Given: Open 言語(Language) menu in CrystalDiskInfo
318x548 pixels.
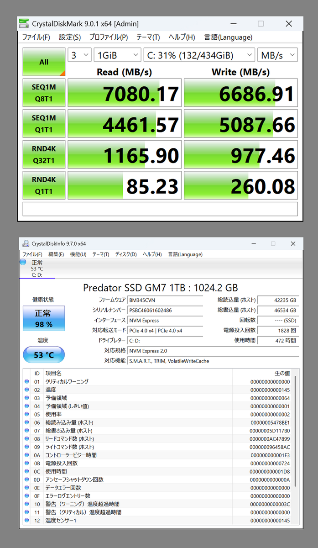Looking at the screenshot, I should (x=185, y=254).
